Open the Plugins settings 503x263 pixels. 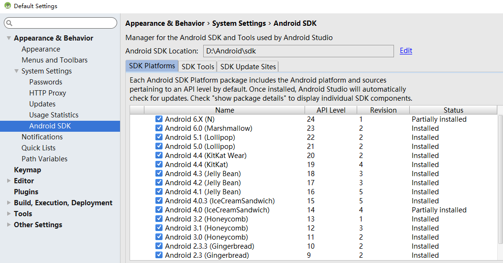click(x=26, y=191)
